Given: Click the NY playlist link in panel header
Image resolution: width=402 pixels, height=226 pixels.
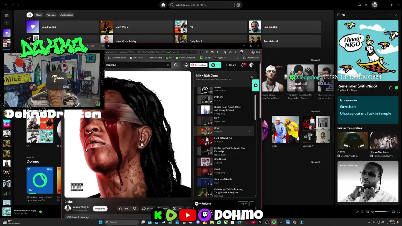Looking at the screenshot, I should 344,15.
